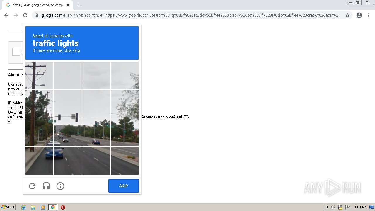Reload the Google sorry page
The height and width of the screenshot is (211, 375).
[25, 15]
